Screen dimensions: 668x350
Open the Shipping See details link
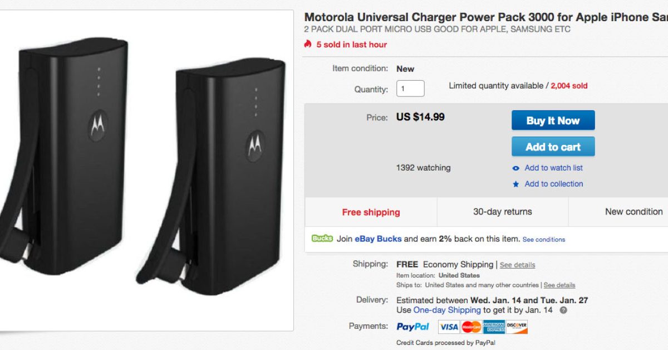click(x=517, y=265)
